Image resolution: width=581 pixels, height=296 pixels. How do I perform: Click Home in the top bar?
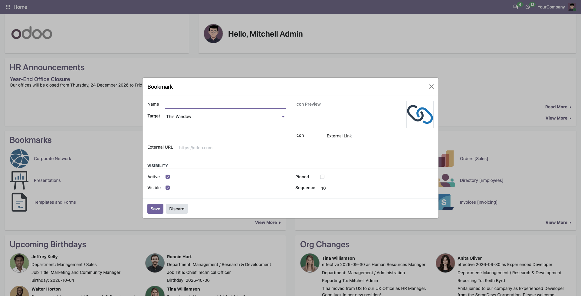coord(20,7)
